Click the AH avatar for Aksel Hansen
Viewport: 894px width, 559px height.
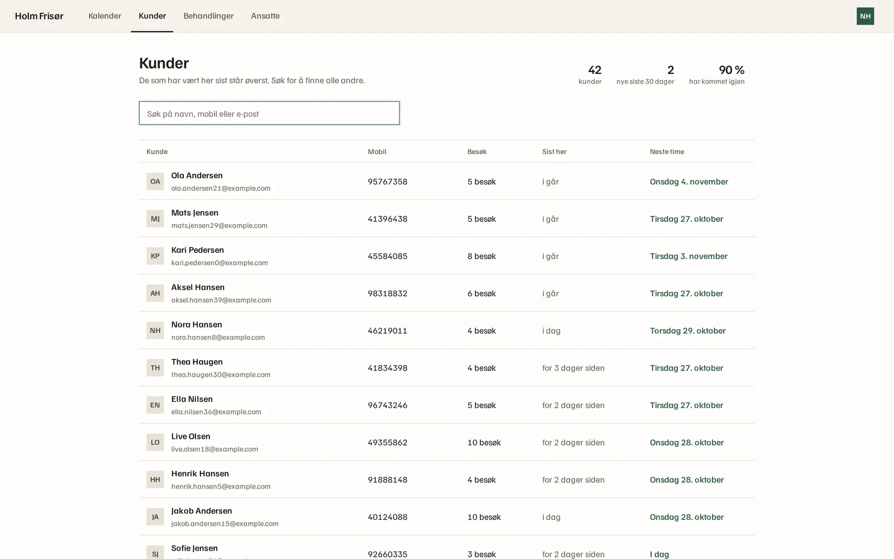coord(155,293)
